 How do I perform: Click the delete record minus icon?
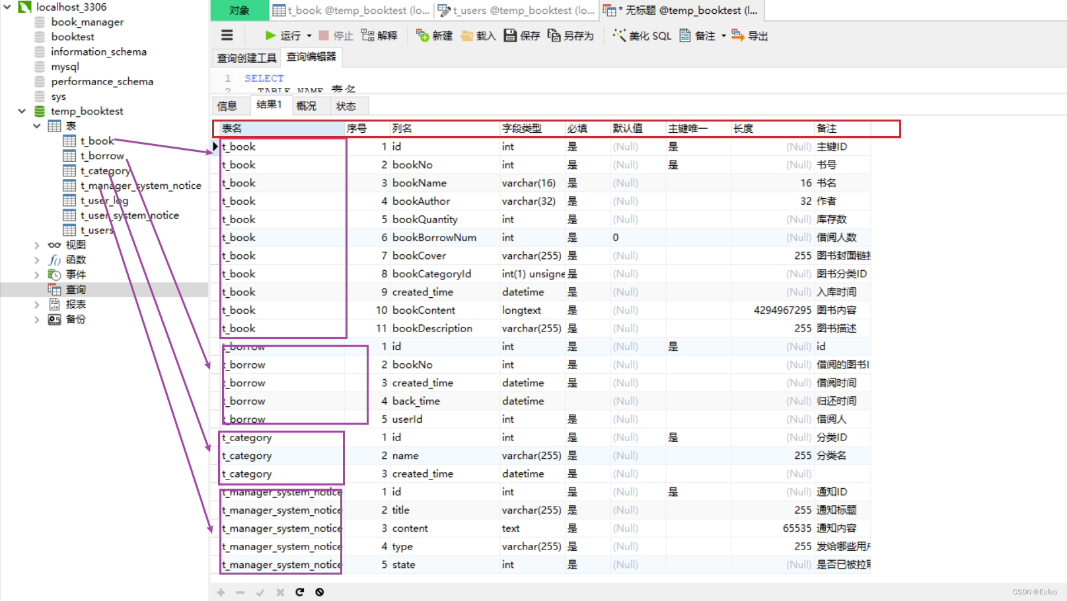240,592
